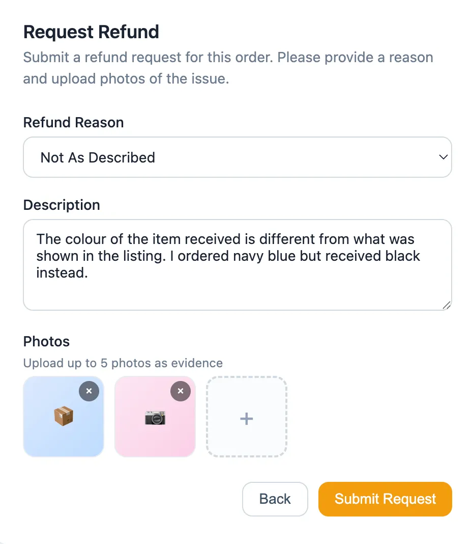Click the dropdown chevron arrow
This screenshot has width=472, height=544.
[443, 157]
